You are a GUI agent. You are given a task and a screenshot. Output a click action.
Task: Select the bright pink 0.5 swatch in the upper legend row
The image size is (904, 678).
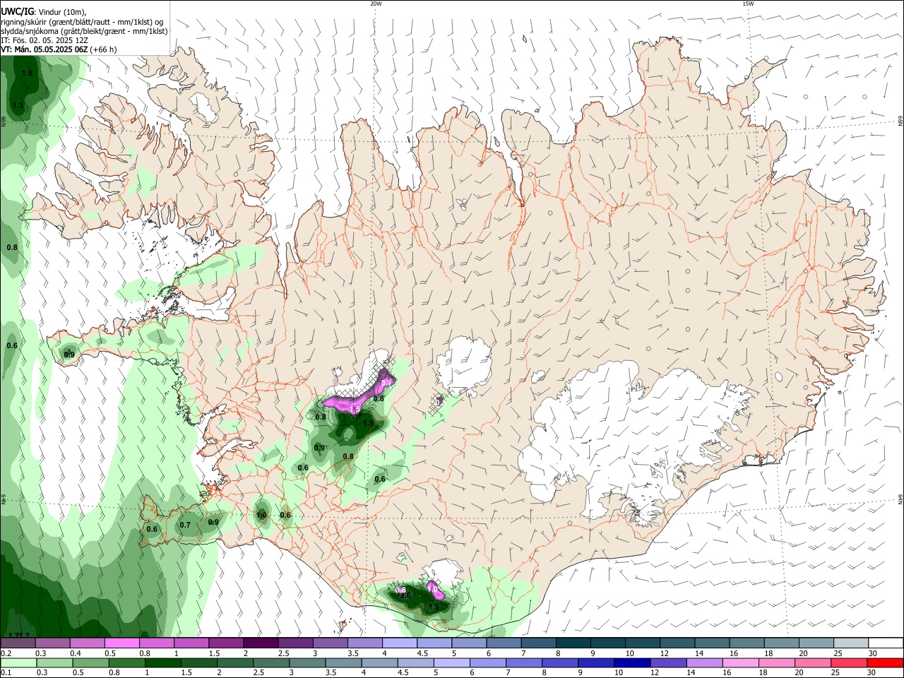pos(121,643)
